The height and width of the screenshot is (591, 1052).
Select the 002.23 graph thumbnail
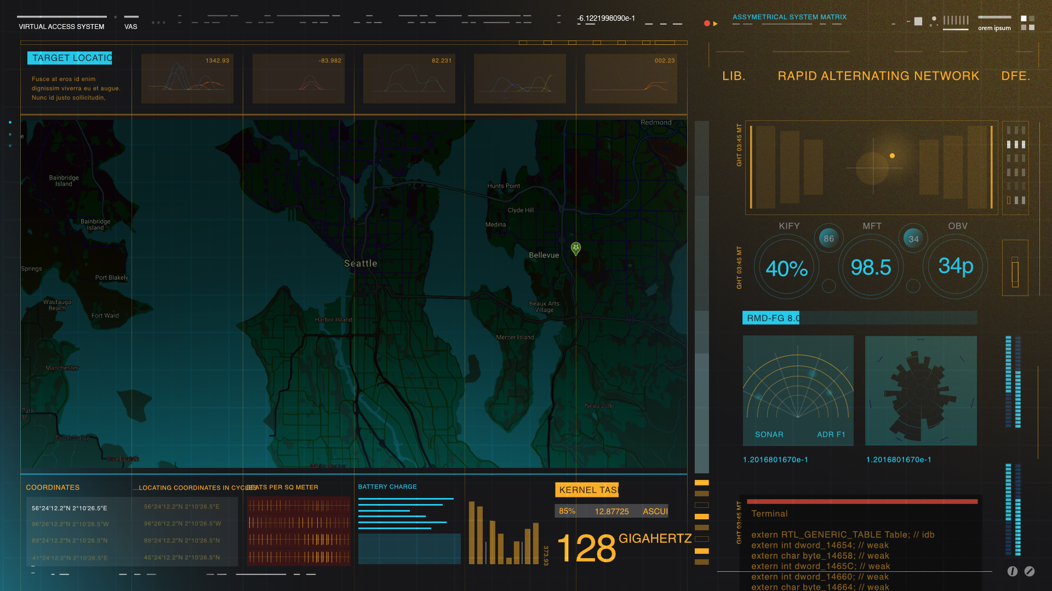coord(631,79)
